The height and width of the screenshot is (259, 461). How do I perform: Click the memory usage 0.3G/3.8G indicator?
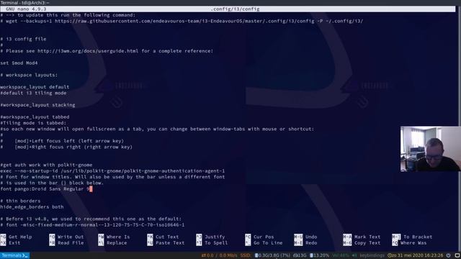pyautogui.click(x=272, y=255)
